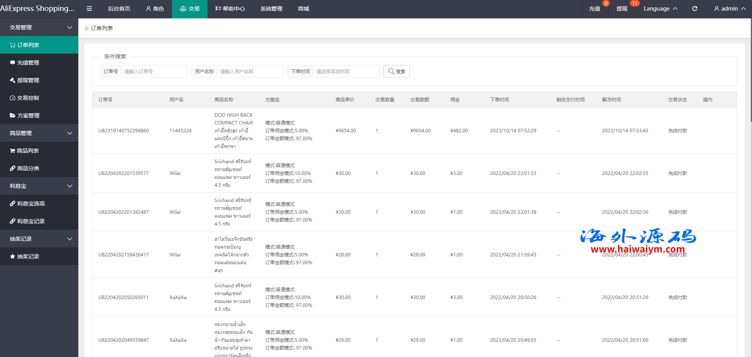Open 提现 notifications with badge 11
This screenshot has width=752, height=357.
[x=622, y=9]
